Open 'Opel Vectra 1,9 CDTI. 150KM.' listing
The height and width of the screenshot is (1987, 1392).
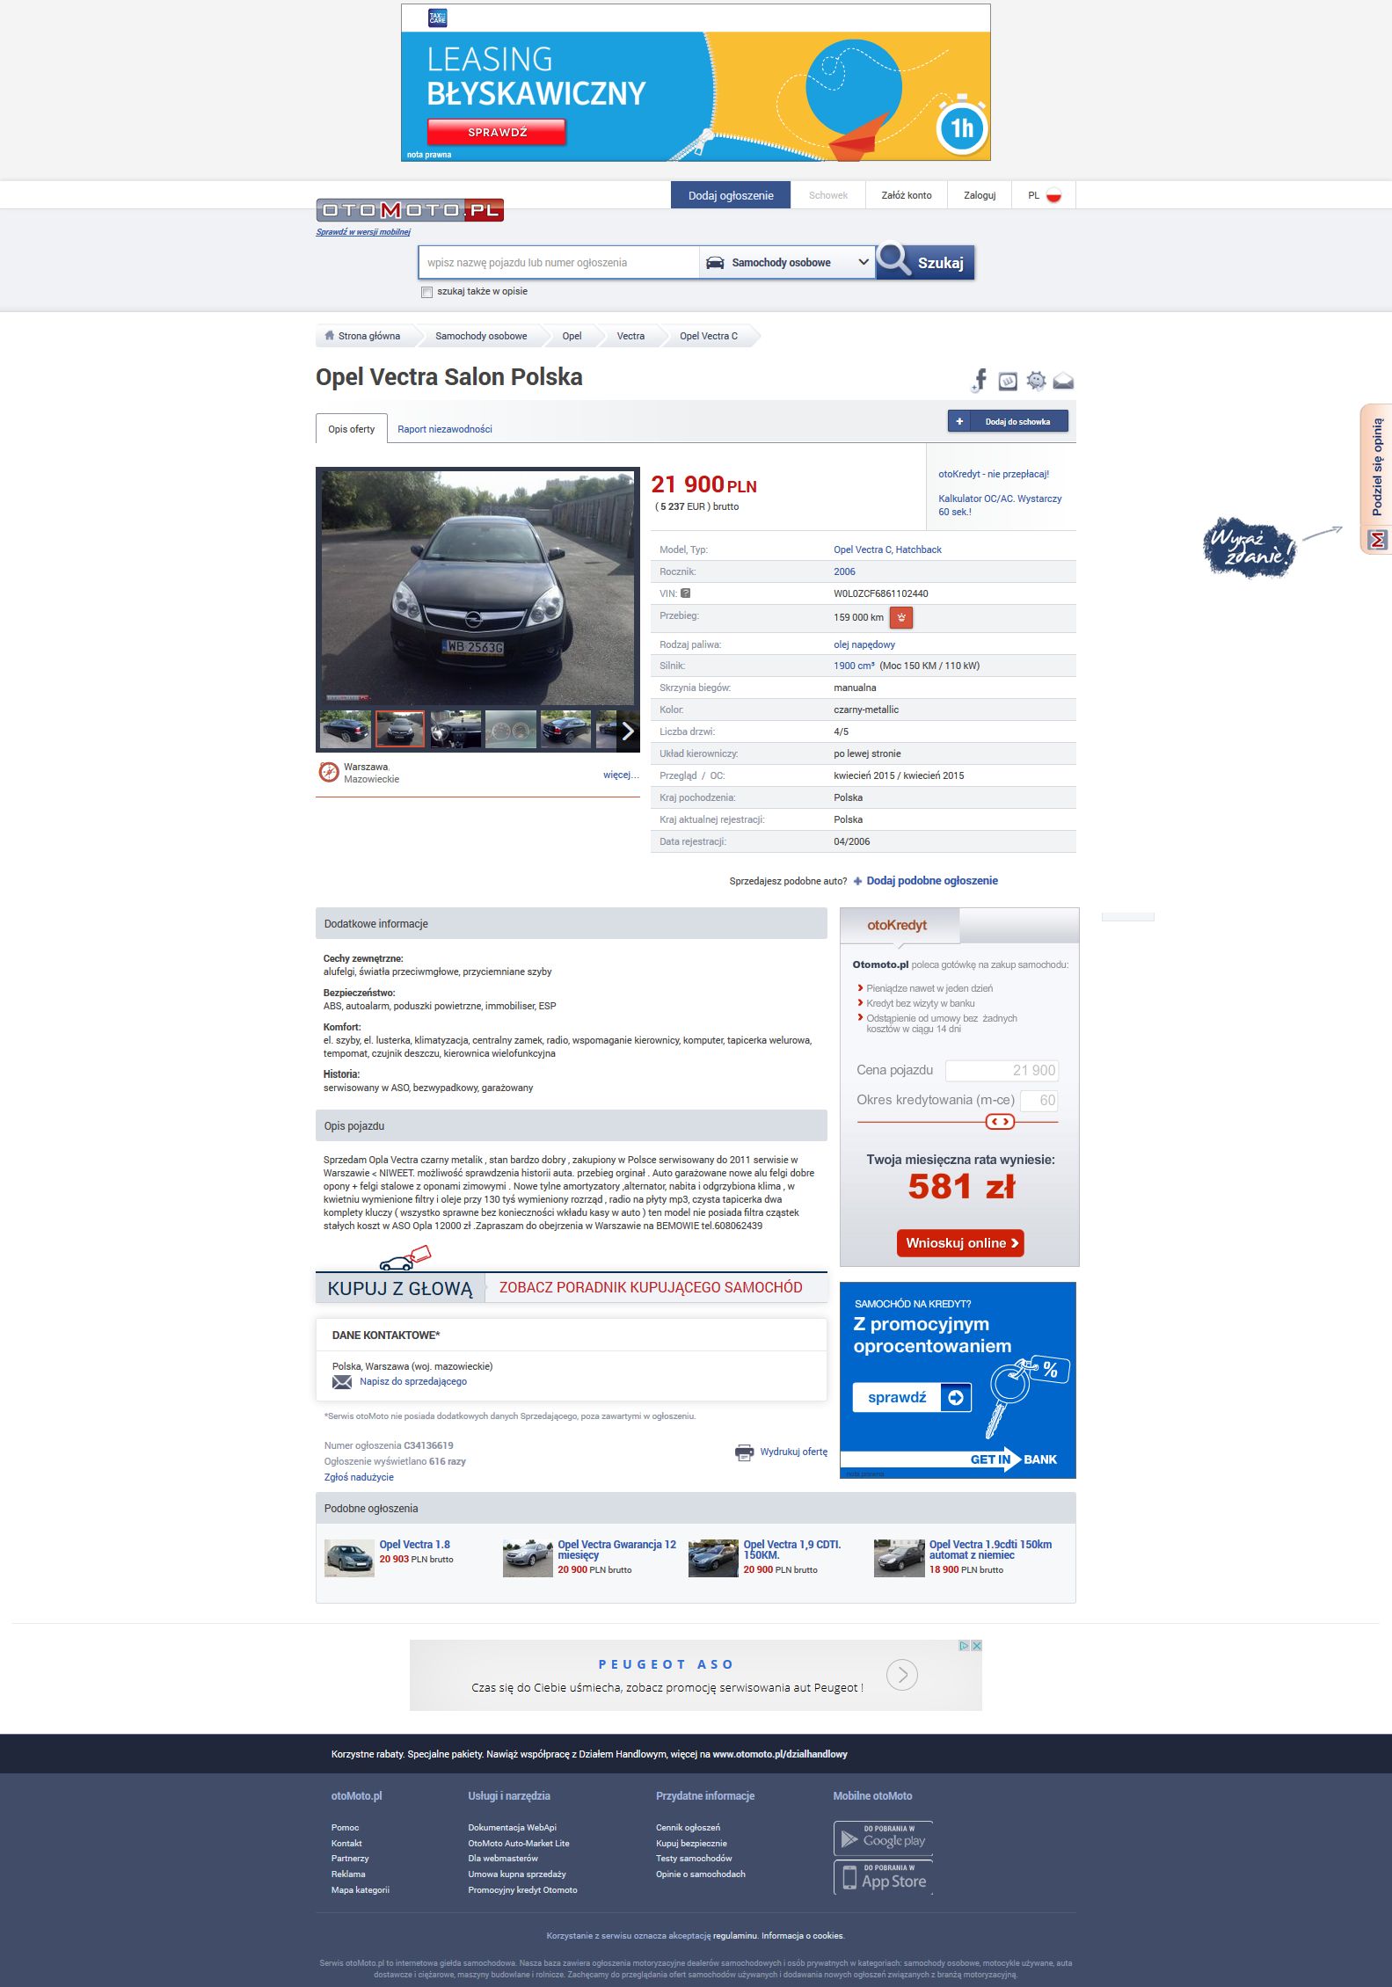[792, 1550]
